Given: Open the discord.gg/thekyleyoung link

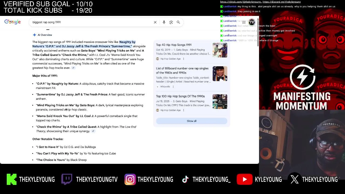Looking at the screenshot, I should click(282, 2).
